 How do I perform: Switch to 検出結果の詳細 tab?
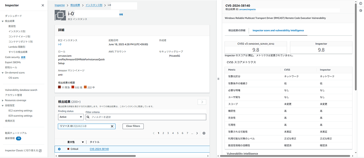[x=237, y=30]
